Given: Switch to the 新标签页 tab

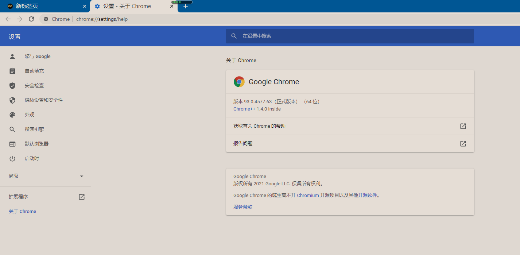Looking at the screenshot, I should click(44, 6).
